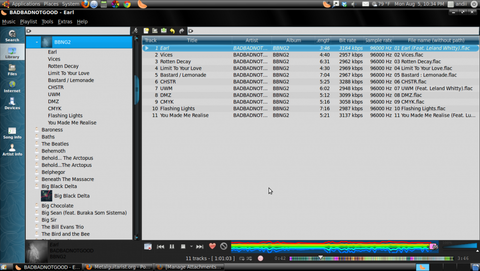The height and width of the screenshot is (271, 480).
Task: Select playlist row '06 CHSTR.flac'
Action: coord(311,82)
